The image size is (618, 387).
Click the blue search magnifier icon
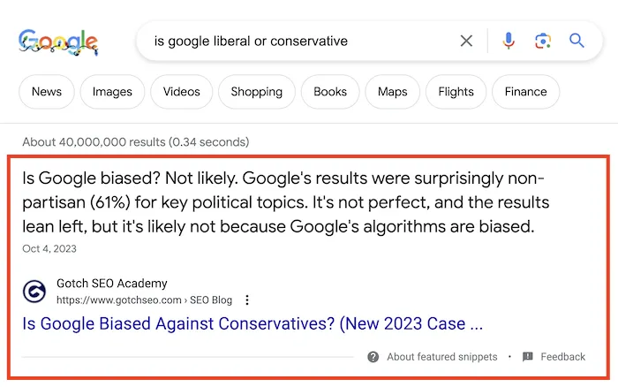click(577, 41)
